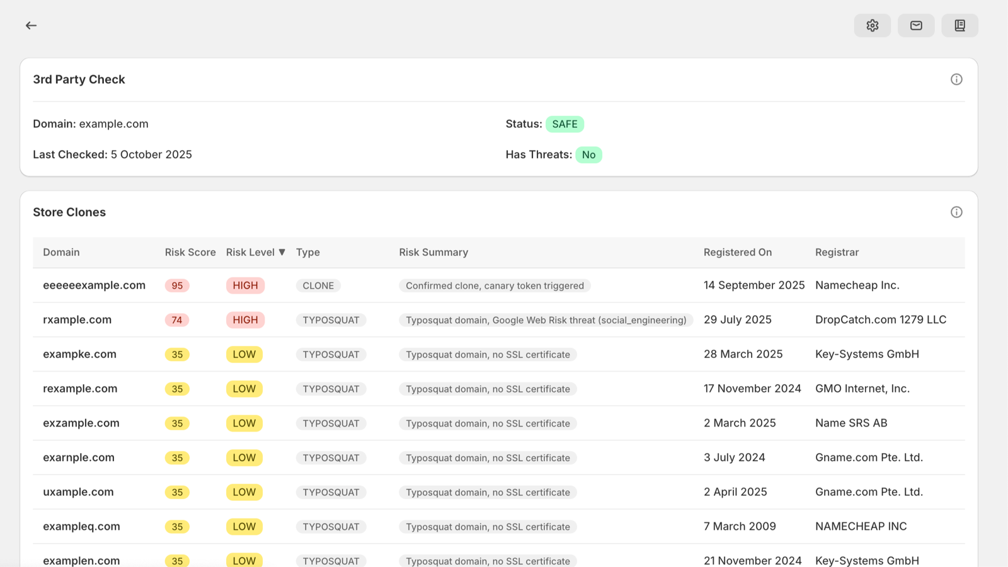Sort by Risk Level column arrow
Screen dimensions: 1008x567
coord(282,252)
